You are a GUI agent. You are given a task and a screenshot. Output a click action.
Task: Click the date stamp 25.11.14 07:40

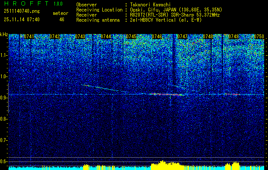pyautogui.click(x=22, y=20)
